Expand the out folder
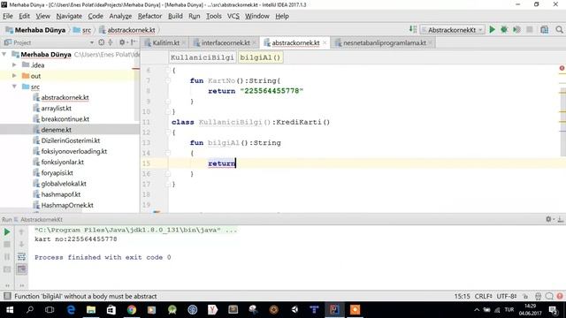 click(14, 76)
